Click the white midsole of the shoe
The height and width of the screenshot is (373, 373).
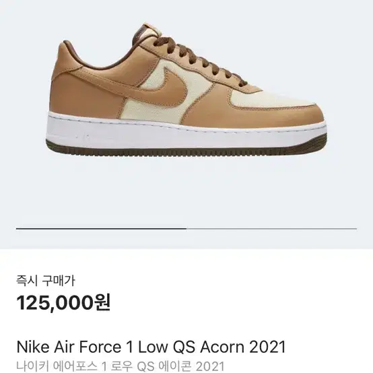pos(186,131)
